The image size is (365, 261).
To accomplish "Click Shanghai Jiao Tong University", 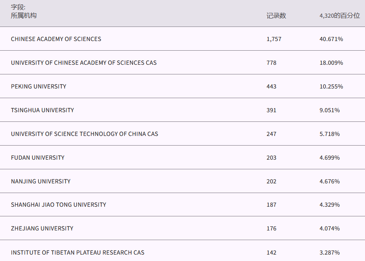I will [x=58, y=205].
